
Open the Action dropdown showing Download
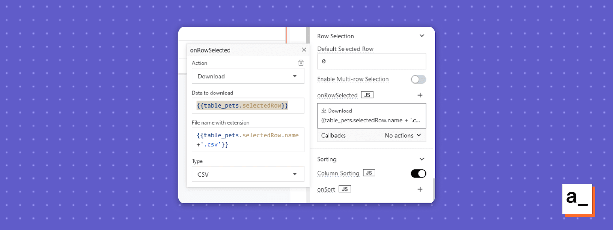point(248,76)
